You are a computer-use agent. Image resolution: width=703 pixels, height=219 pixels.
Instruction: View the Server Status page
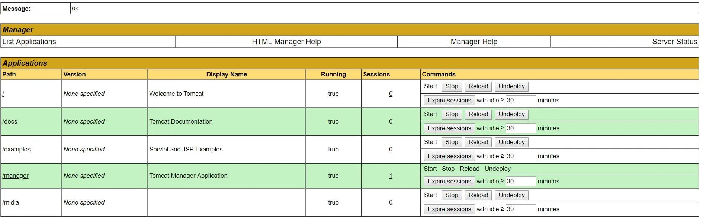pos(674,42)
